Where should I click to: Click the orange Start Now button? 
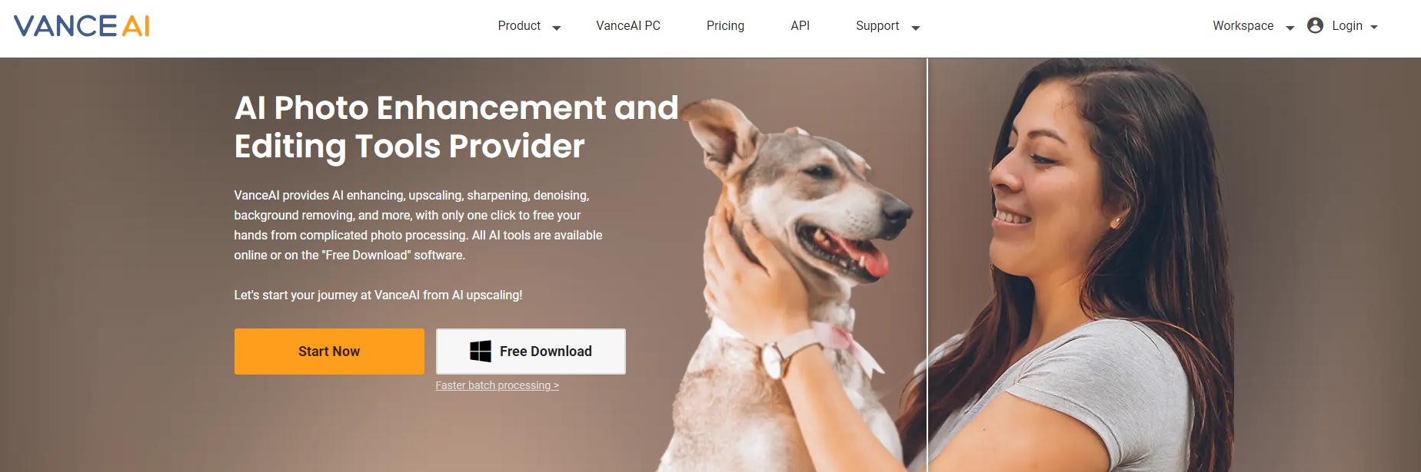pyautogui.click(x=329, y=352)
